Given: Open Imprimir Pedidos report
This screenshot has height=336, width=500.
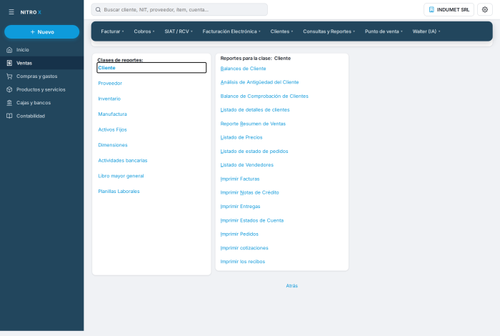Looking at the screenshot, I should 239,234.
